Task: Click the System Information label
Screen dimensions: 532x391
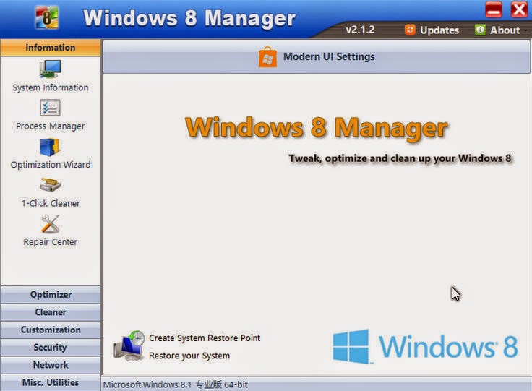Action: point(51,87)
